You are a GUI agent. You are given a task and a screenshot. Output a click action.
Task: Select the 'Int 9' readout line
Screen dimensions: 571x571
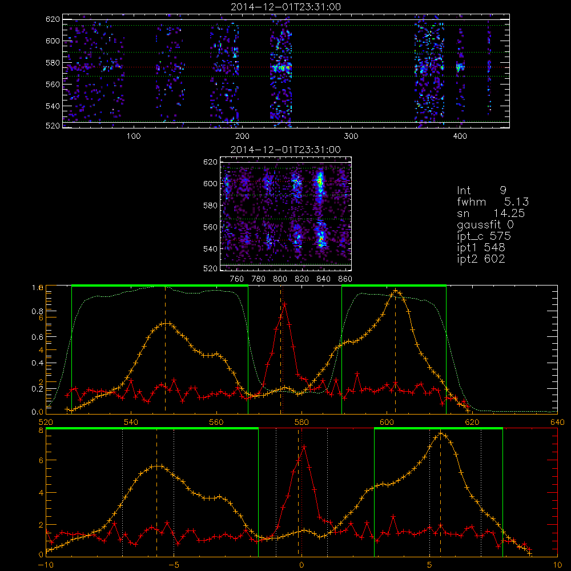click(x=481, y=190)
